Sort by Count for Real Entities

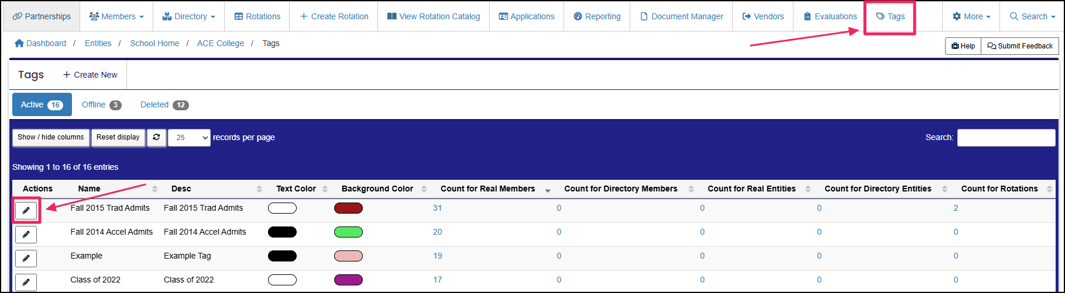(x=755, y=189)
